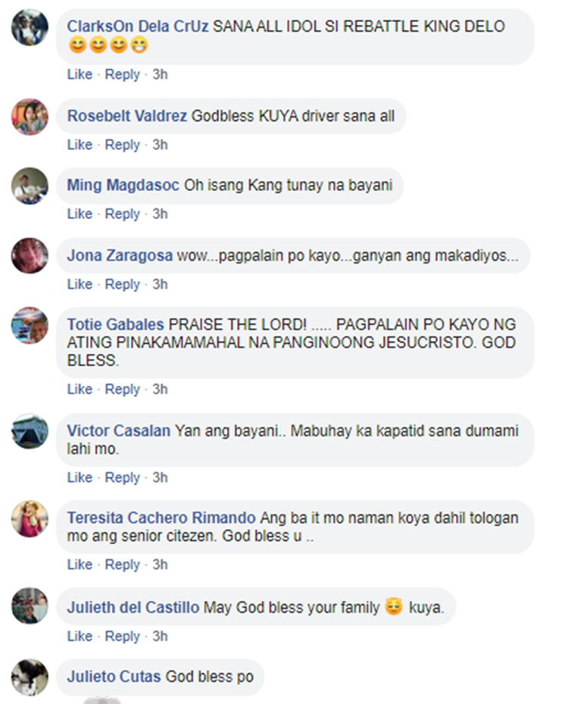Screen dimensions: 568x704
Task: Open ClarksOn Dela CrUz's profile picture
Action: (30, 27)
